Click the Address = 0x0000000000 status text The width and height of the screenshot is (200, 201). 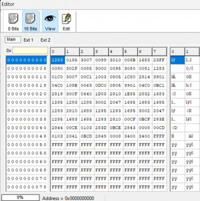[x=68, y=198]
